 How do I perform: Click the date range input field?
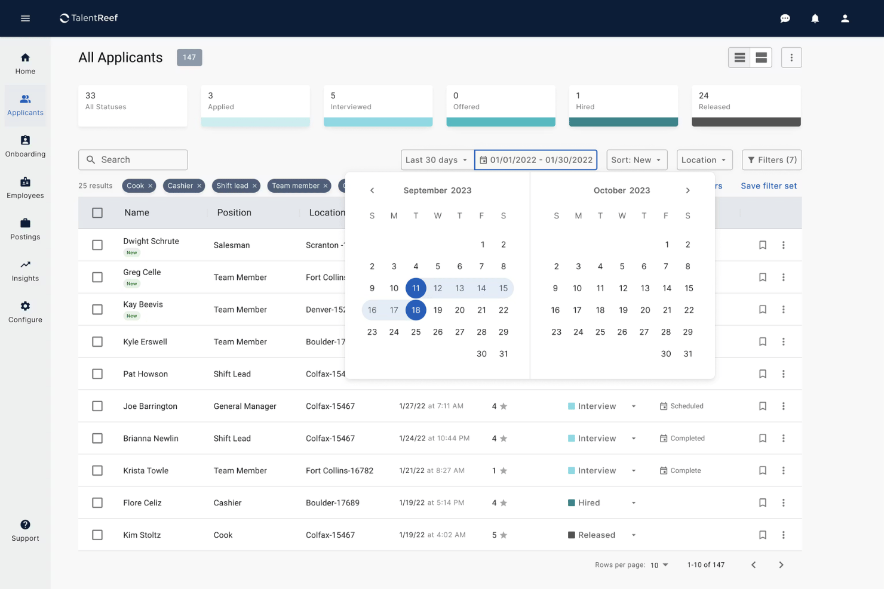(x=536, y=160)
